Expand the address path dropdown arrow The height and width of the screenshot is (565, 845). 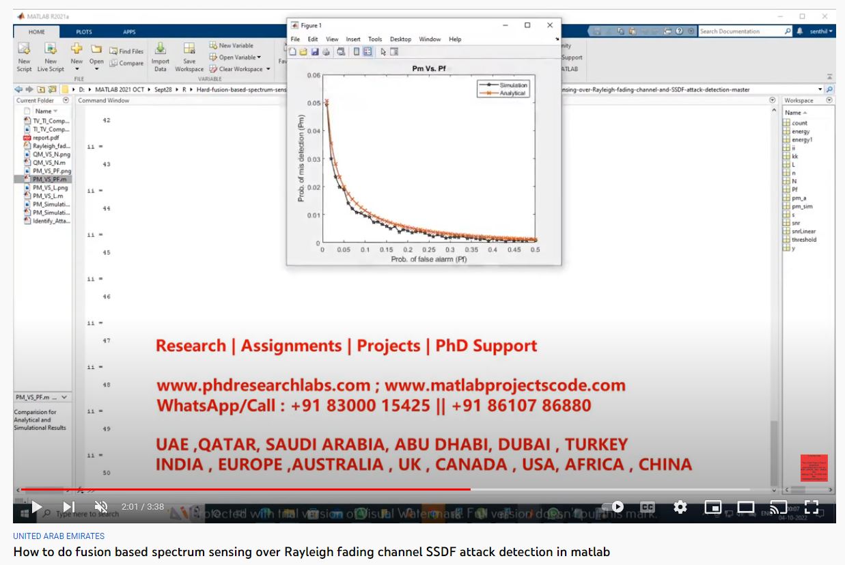tap(820, 89)
